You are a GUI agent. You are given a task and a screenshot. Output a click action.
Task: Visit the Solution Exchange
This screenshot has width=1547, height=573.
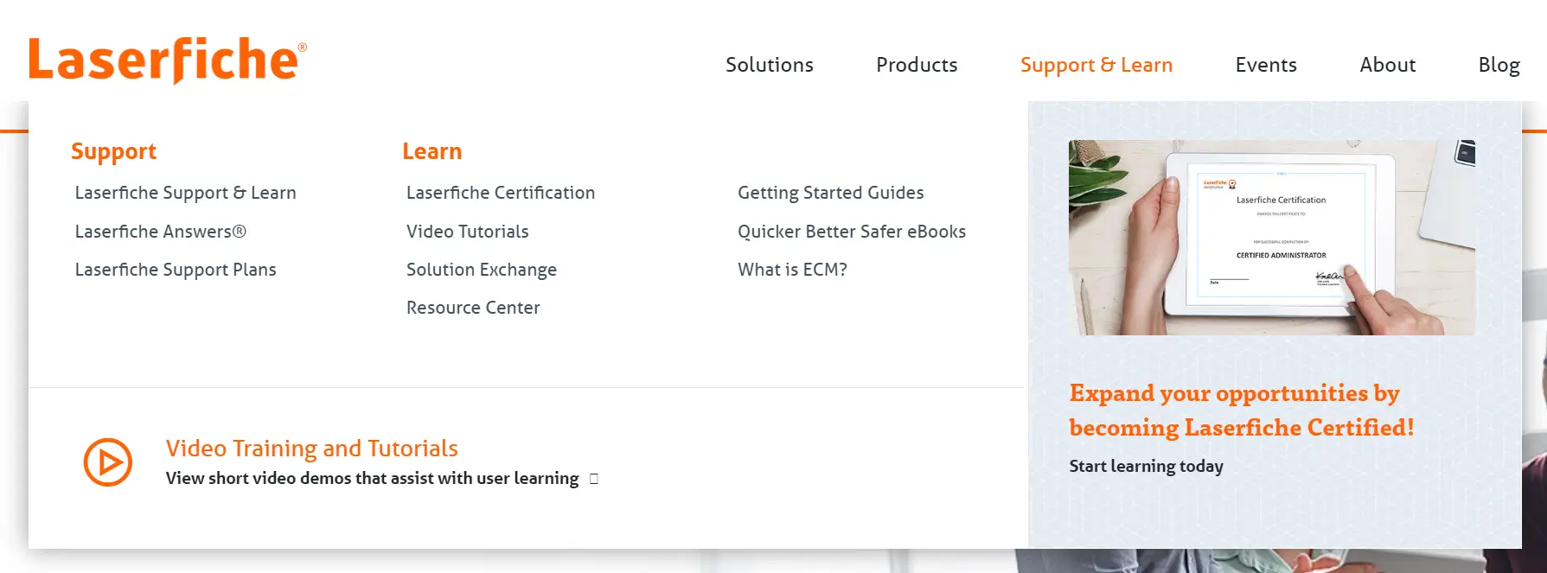tap(482, 269)
